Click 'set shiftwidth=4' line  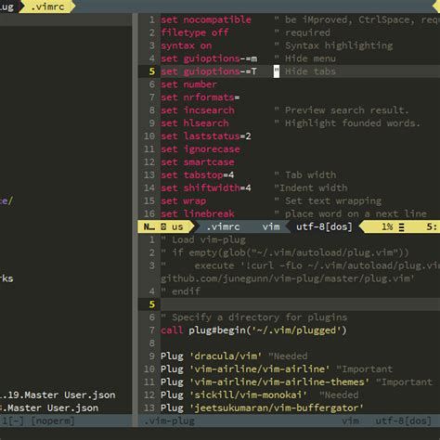click(206, 188)
